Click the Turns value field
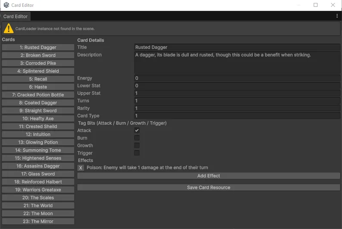The height and width of the screenshot is (229, 342). (237, 101)
